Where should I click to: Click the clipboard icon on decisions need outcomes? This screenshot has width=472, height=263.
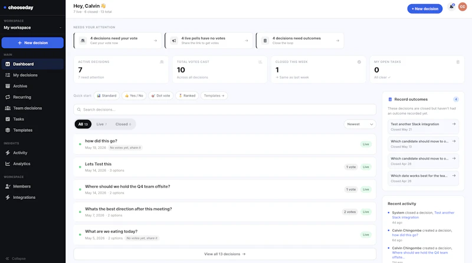tap(265, 41)
